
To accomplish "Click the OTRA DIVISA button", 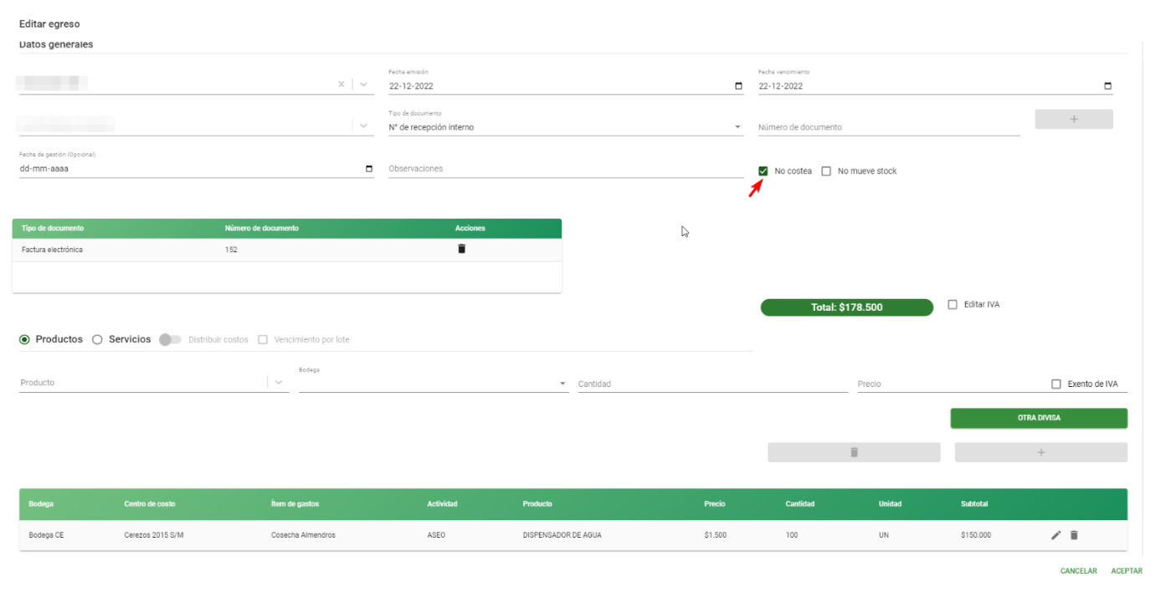I will [x=1039, y=418].
